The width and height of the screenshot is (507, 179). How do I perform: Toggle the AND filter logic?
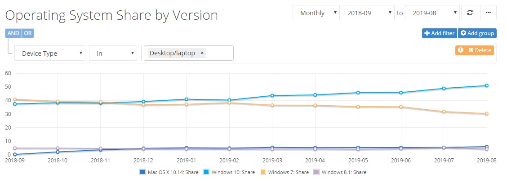pos(13,33)
